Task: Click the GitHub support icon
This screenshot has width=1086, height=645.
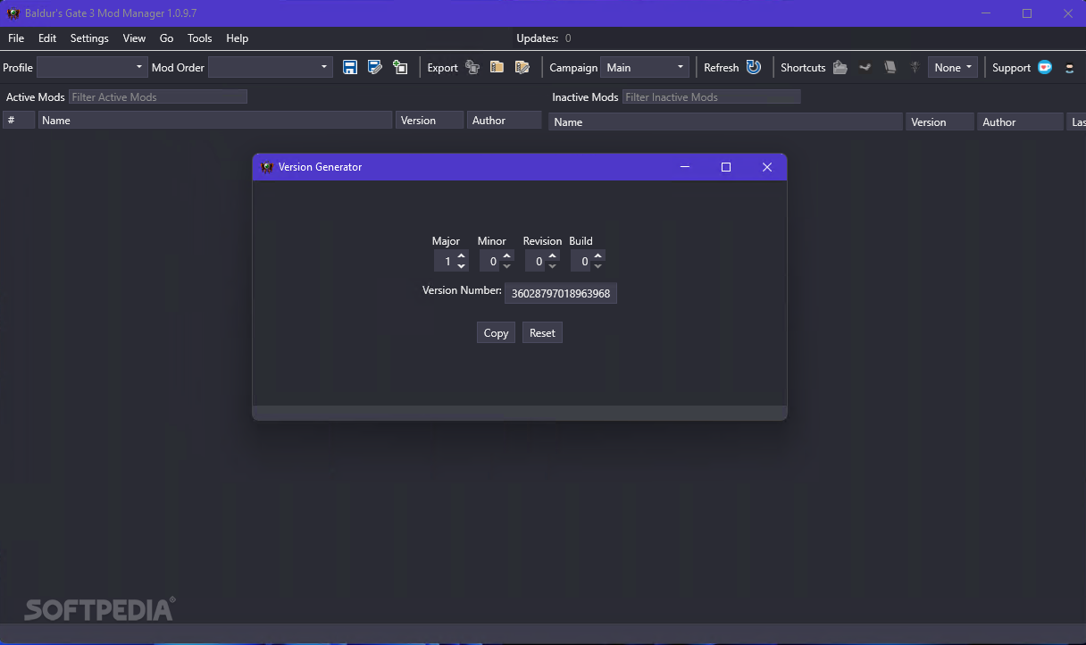Action: (x=1070, y=67)
